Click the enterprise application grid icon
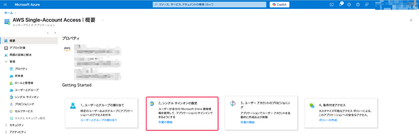 7,22
